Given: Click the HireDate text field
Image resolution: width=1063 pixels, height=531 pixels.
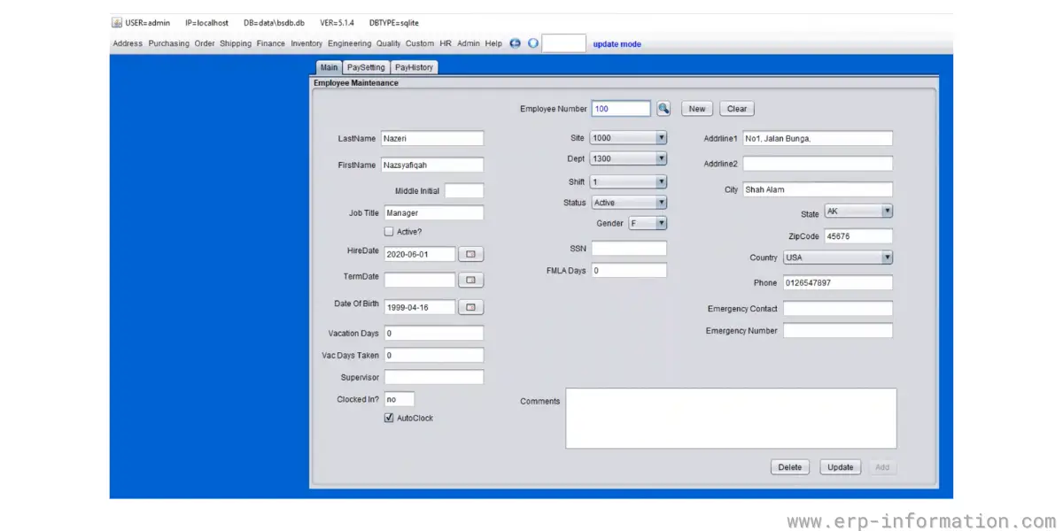Looking at the screenshot, I should (420, 254).
